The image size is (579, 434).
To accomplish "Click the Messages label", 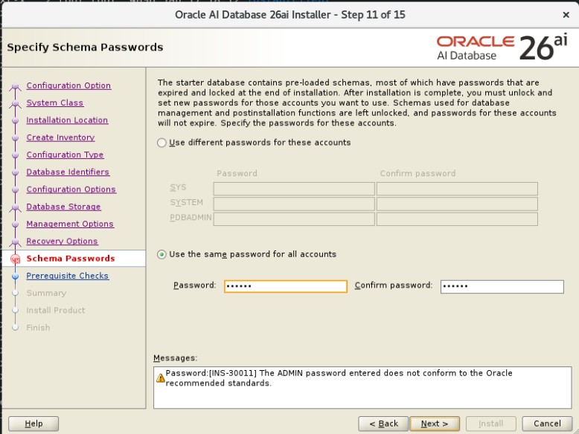I will (x=175, y=358).
